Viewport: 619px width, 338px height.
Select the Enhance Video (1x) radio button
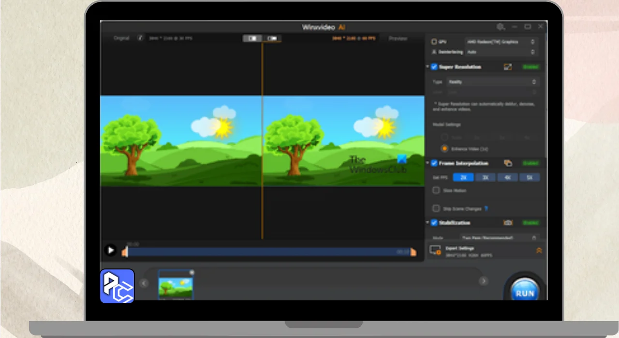(x=444, y=148)
